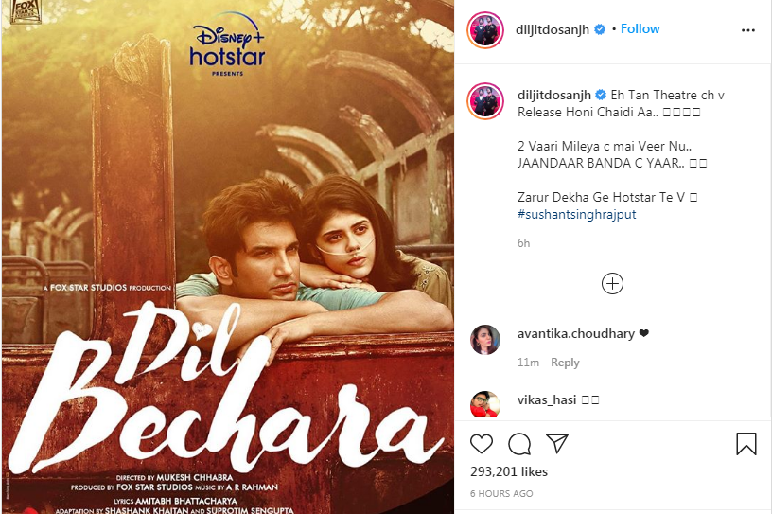Follow diljitdosanjh

[x=640, y=28]
